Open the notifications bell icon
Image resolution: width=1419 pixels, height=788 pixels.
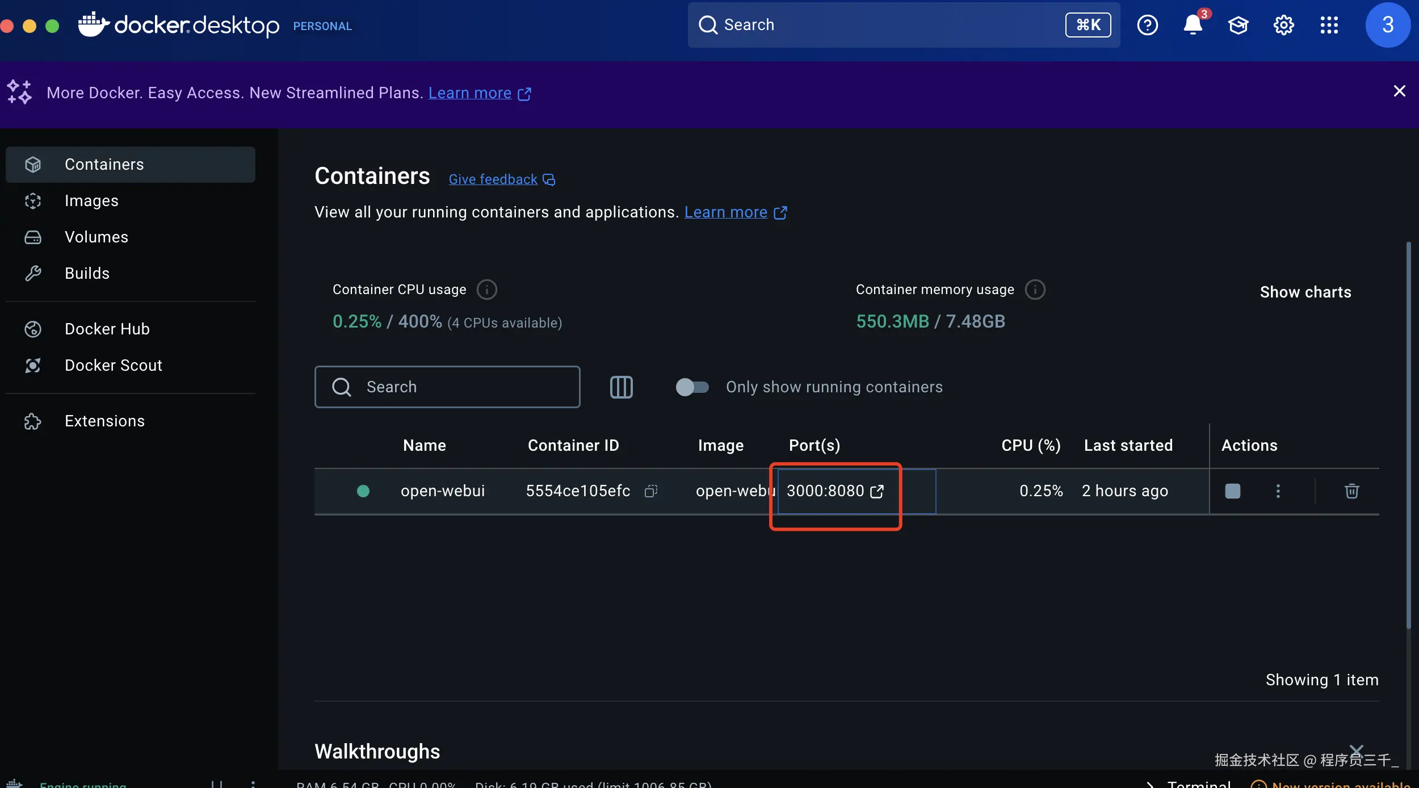coord(1193,25)
